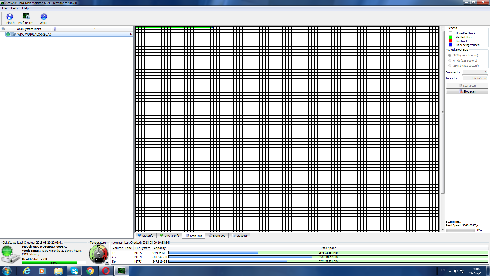Image resolution: width=490 pixels, height=276 pixels.
Task: Click the scan map vertical scrollbar thumb
Action: point(443,112)
